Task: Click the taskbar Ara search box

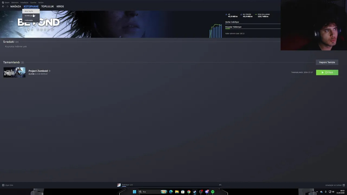Action: pos(153,192)
